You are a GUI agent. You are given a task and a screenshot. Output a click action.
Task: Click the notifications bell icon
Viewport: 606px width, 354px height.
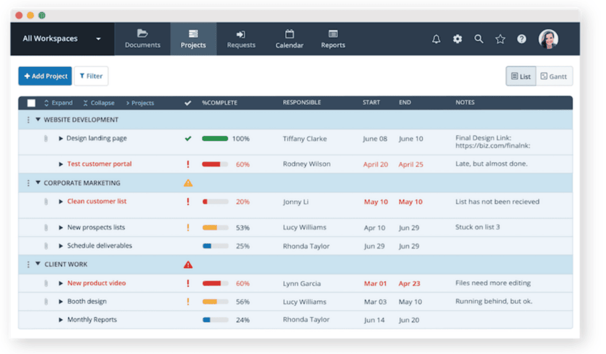click(436, 39)
